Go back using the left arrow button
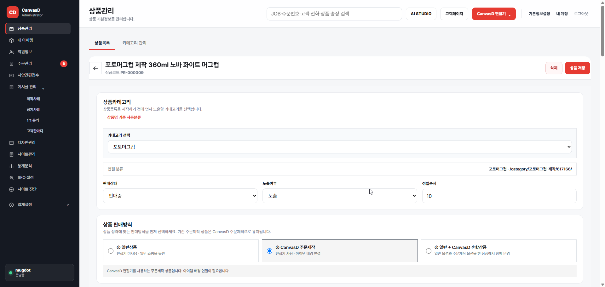This screenshot has width=605, height=287. pyautogui.click(x=95, y=68)
